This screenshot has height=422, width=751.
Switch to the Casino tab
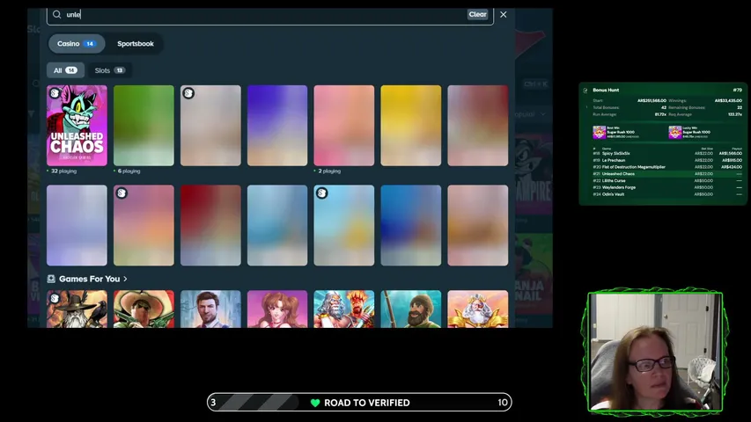[77, 44]
